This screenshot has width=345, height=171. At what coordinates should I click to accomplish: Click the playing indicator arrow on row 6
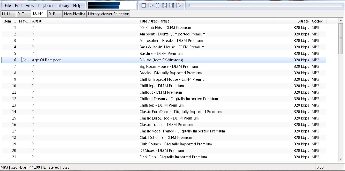tap(24, 60)
